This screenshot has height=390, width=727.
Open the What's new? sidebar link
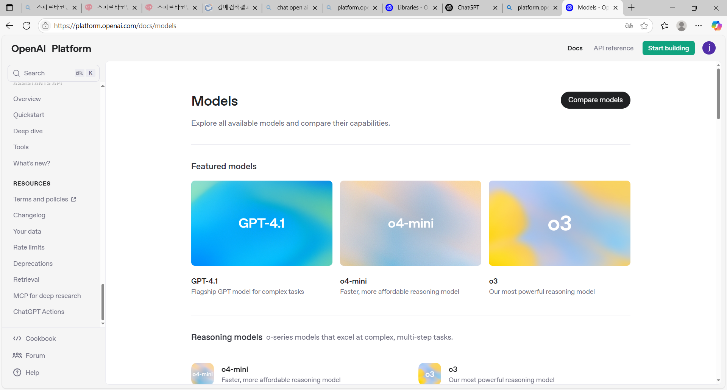coord(32,163)
